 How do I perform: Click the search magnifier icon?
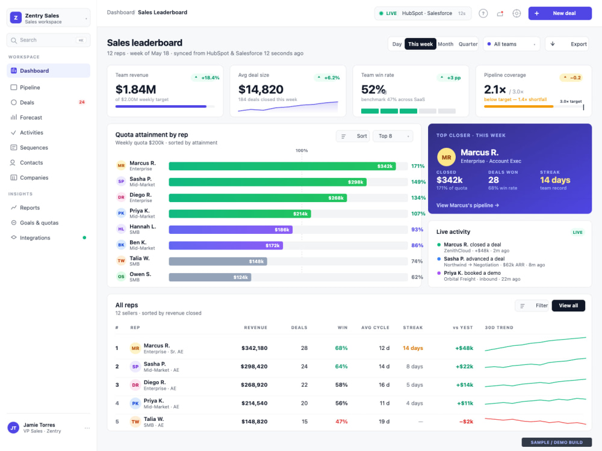pos(14,40)
